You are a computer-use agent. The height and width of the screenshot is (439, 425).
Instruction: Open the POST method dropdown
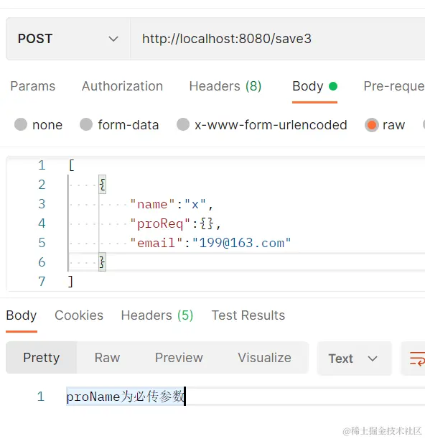point(68,39)
